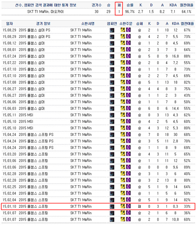Sort by the 일자 date column header
This screenshot has width=196, height=226.
pyautogui.click(x=9, y=24)
